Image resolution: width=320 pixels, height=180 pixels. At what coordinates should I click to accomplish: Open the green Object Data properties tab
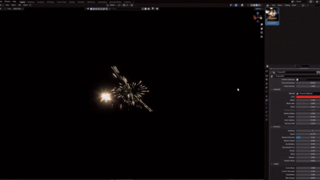coord(267,116)
